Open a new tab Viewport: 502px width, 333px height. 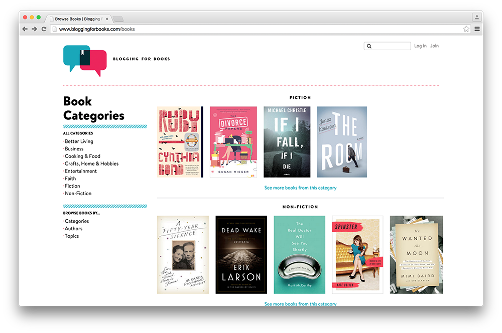tap(118, 19)
